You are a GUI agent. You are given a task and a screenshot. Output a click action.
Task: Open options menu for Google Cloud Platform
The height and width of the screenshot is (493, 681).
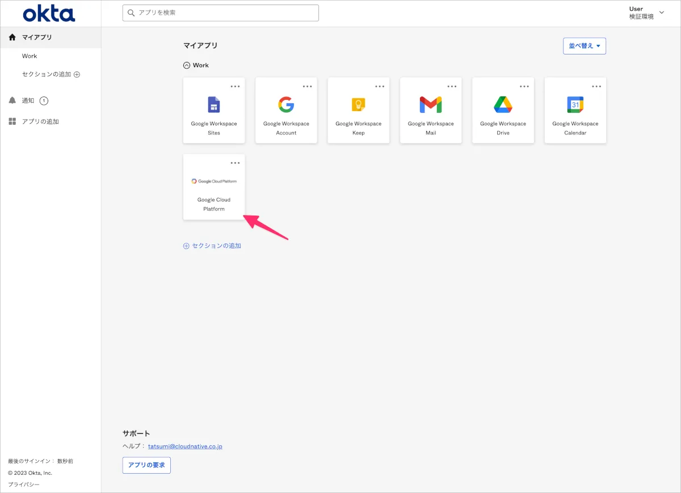click(x=235, y=163)
